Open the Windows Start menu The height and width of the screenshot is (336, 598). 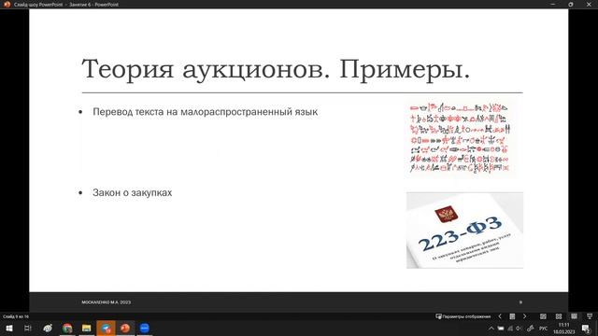(9, 328)
